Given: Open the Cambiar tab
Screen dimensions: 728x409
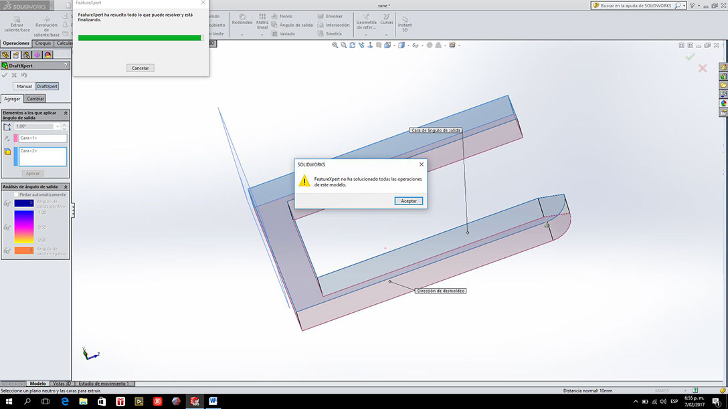Looking at the screenshot, I should coord(35,99).
